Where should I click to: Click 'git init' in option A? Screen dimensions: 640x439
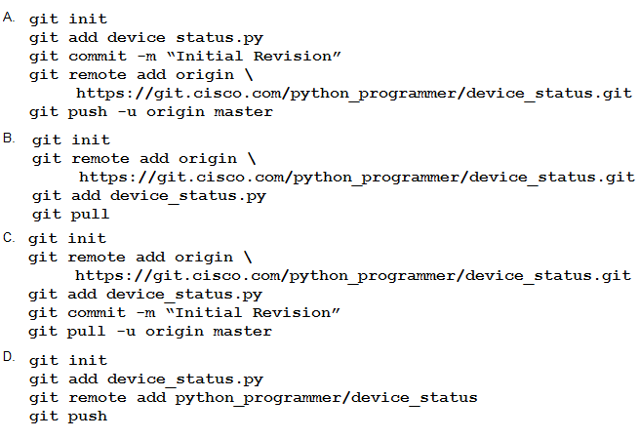coord(67,20)
